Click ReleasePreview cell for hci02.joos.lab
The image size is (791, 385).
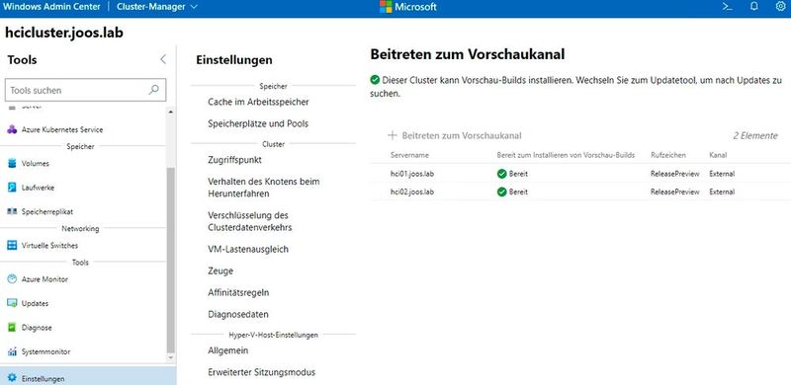click(x=675, y=192)
